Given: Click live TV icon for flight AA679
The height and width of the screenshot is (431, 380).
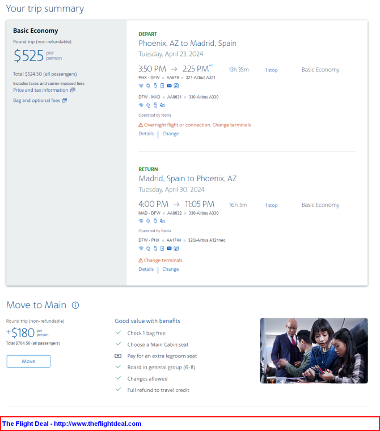Looking at the screenshot, I should tap(169, 86).
